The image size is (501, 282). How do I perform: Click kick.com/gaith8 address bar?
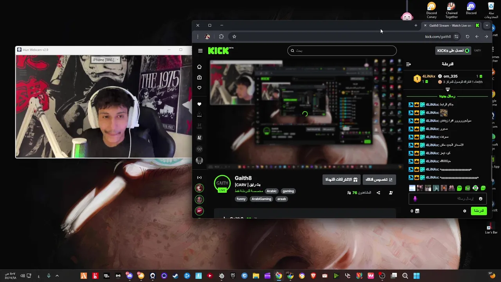(438, 36)
